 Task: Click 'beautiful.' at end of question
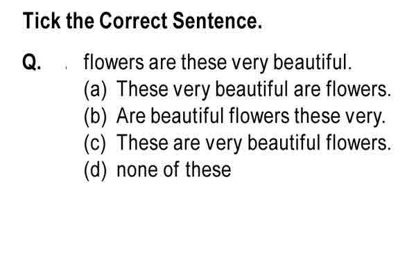[312, 62]
